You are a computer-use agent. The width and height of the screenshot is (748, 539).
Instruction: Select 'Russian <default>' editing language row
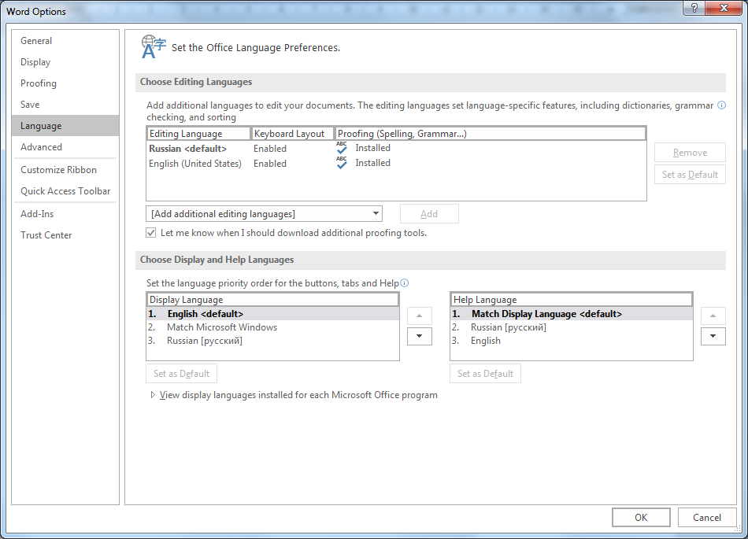(396, 148)
